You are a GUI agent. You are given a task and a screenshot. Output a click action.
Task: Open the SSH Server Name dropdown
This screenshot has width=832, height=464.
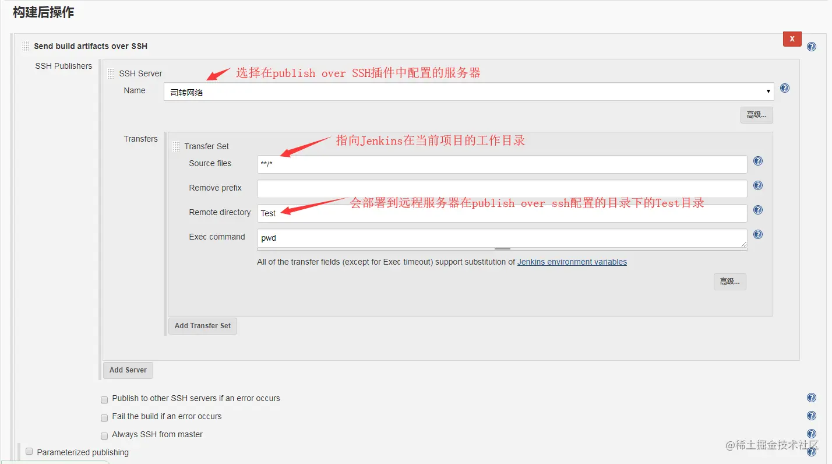(469, 92)
